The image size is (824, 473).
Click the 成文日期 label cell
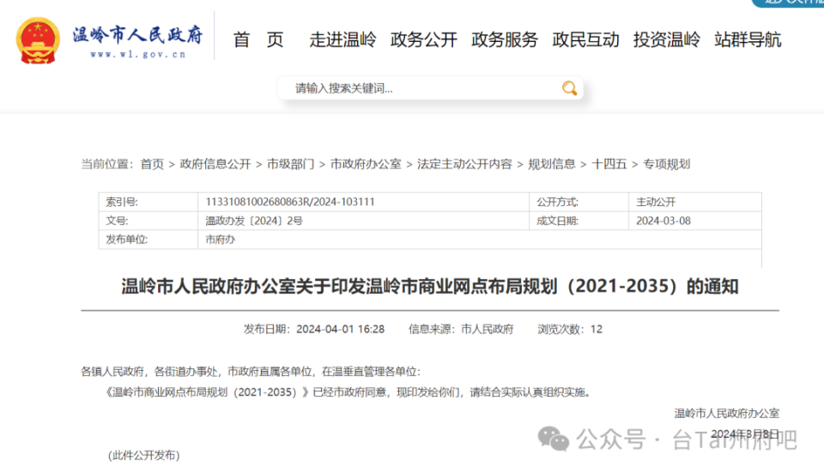pyautogui.click(x=579, y=221)
